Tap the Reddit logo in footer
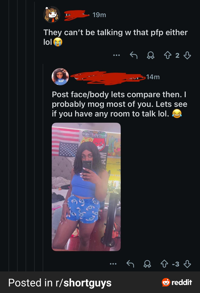200x293 pixels. 177,282
